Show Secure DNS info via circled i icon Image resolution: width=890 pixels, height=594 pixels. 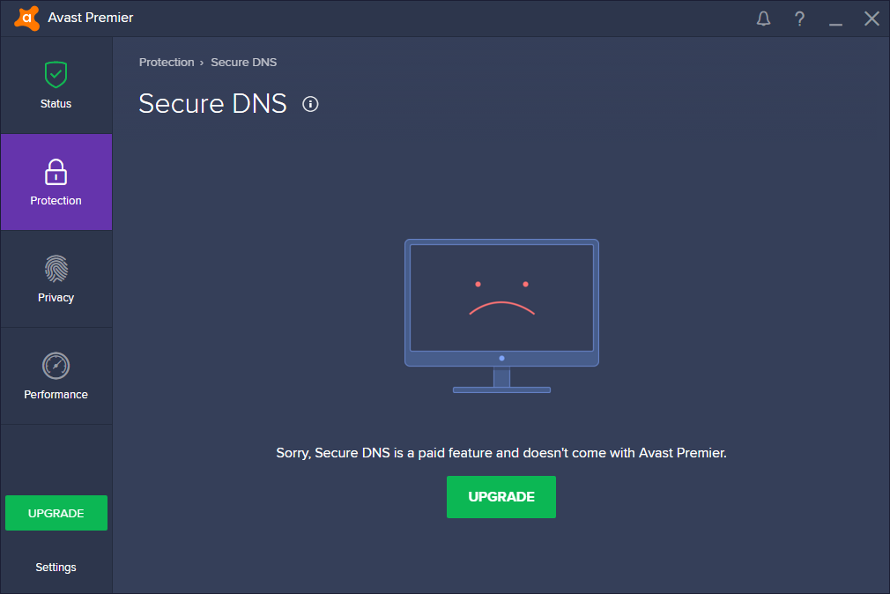pos(310,104)
